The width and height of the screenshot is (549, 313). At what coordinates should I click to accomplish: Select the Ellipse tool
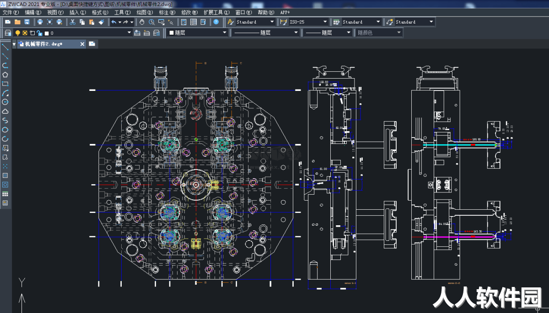click(x=5, y=129)
